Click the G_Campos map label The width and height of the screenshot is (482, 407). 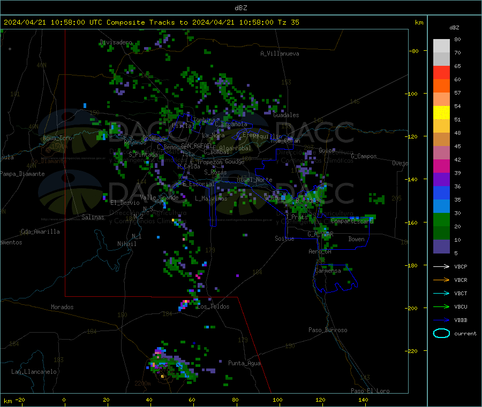[364, 156]
